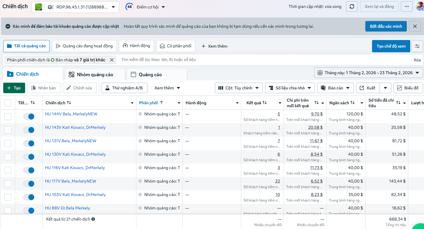The height and width of the screenshot is (229, 424).
Task: Click the opportunity score 68 circle
Action: (129, 7)
